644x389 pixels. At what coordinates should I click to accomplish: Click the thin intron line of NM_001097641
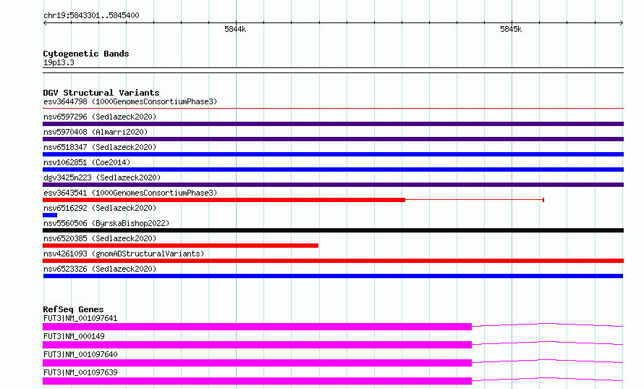tap(548, 325)
